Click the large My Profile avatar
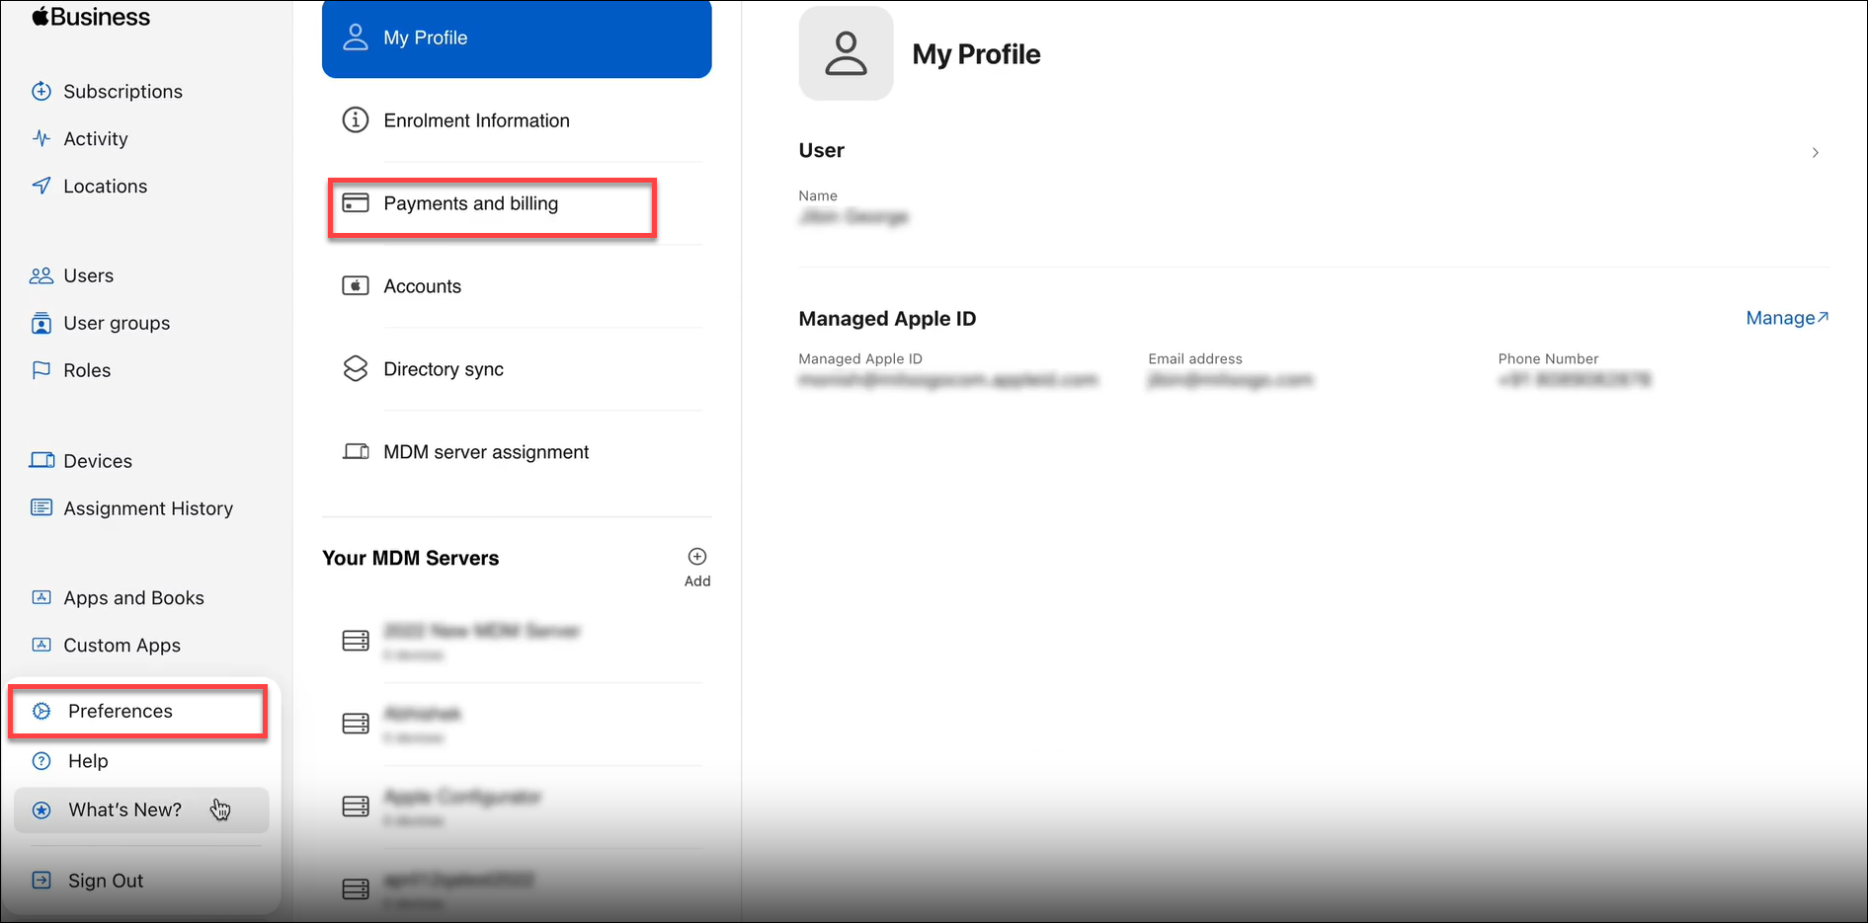 coord(846,53)
